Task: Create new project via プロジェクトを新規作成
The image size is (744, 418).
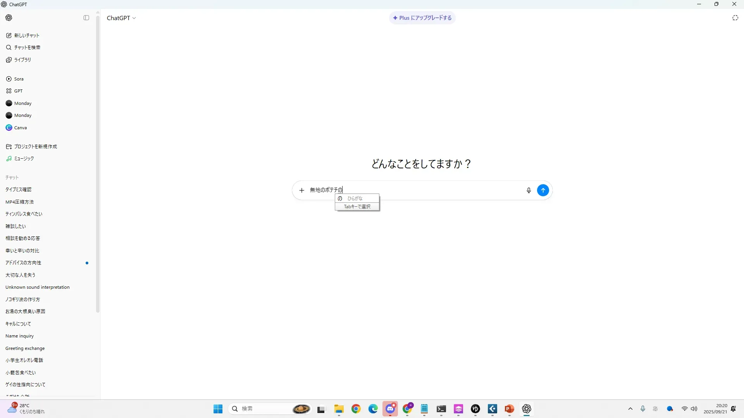Action: click(x=35, y=146)
